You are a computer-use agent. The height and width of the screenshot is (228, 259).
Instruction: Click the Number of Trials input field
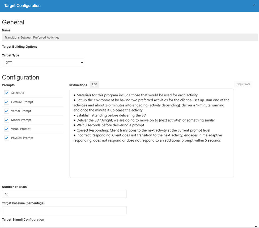point(64,194)
